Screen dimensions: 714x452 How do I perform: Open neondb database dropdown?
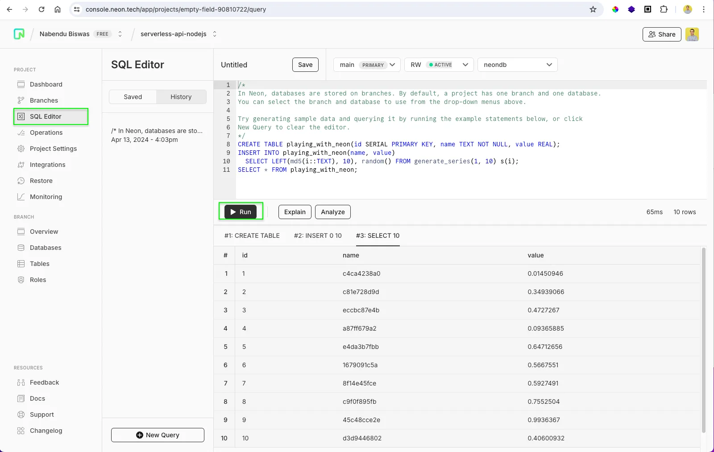click(x=517, y=65)
